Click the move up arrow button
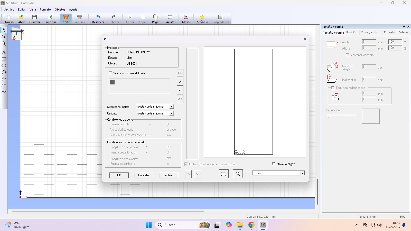Image resolution: width=411 pixels, height=231 pixels. [188, 174]
